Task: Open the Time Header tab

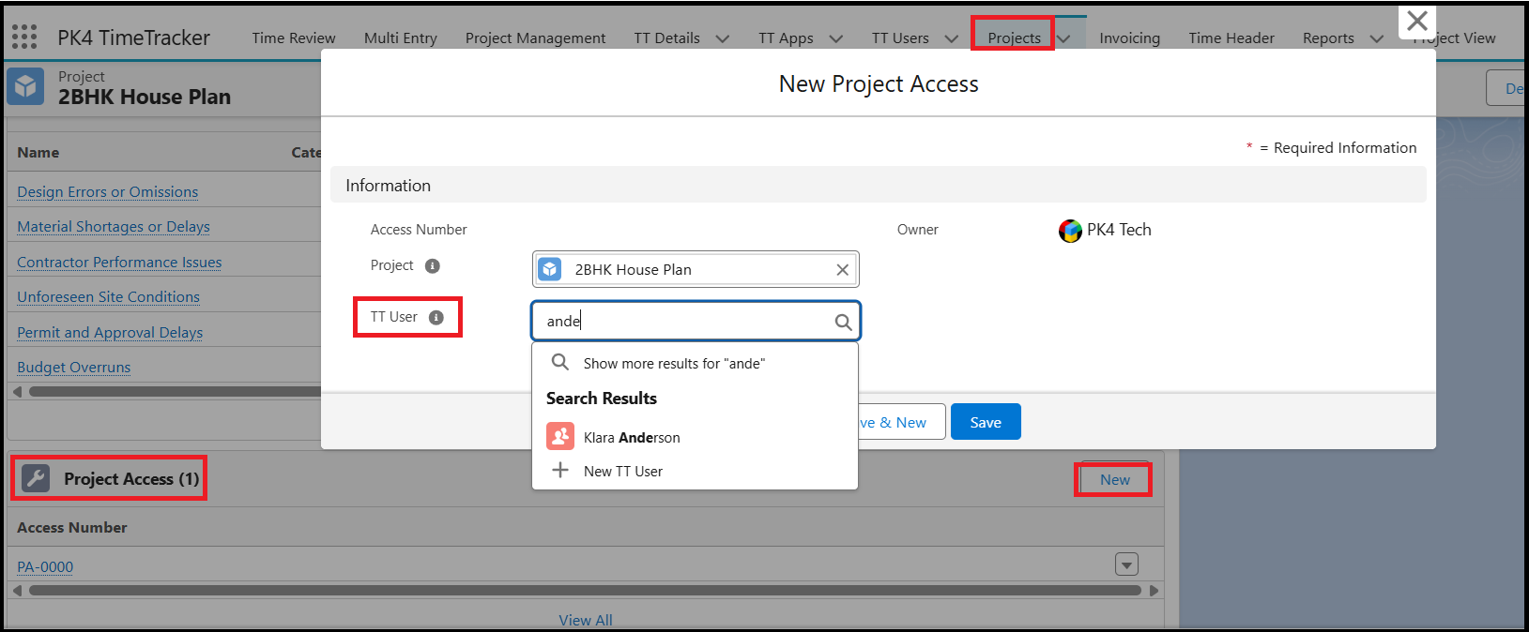Action: [1231, 38]
